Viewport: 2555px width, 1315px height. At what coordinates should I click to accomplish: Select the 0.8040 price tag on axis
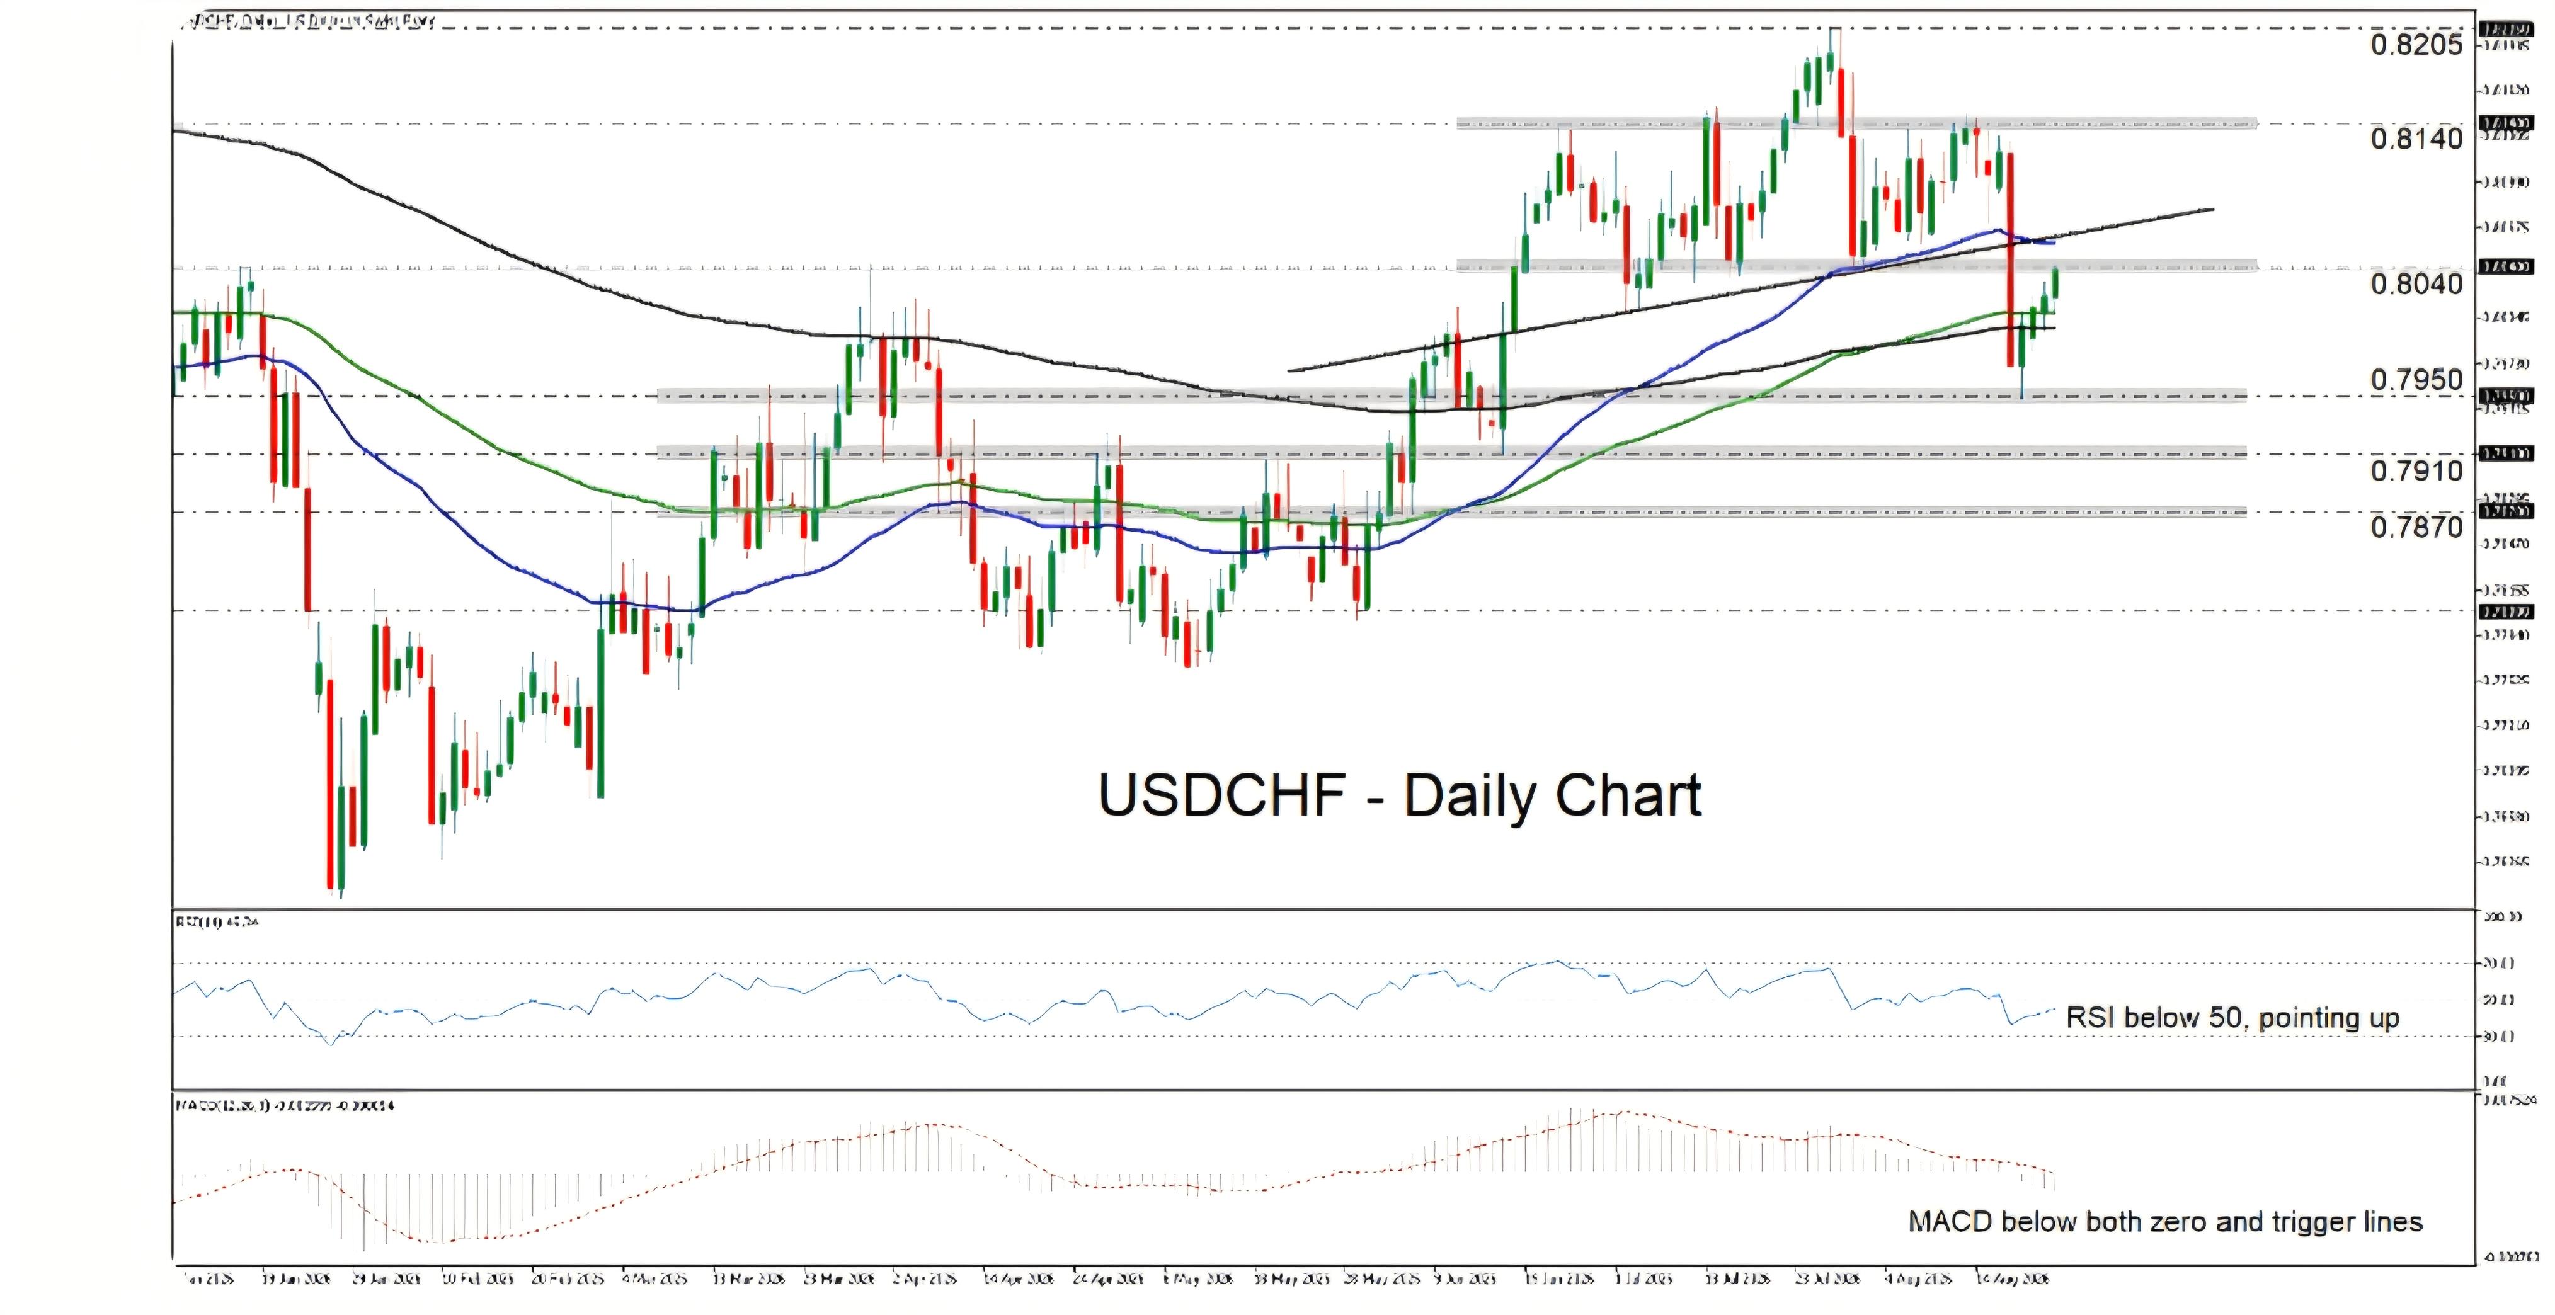[x=2505, y=267]
